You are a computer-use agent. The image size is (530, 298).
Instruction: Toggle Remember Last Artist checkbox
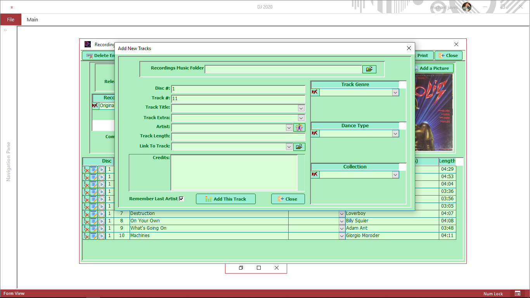pyautogui.click(x=181, y=199)
